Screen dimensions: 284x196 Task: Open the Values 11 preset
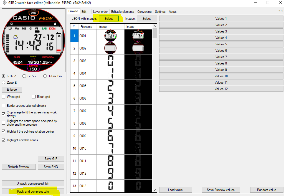coord(221,82)
